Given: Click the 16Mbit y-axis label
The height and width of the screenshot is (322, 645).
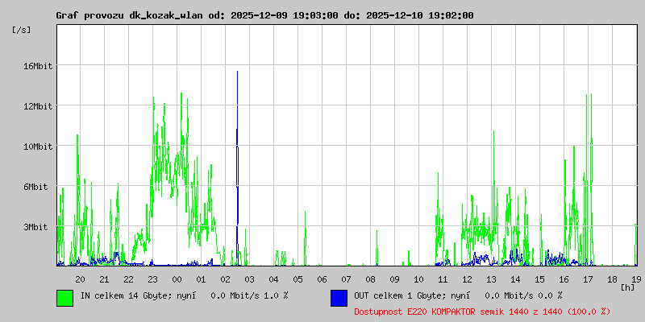Looking at the screenshot, I should click(37, 66).
